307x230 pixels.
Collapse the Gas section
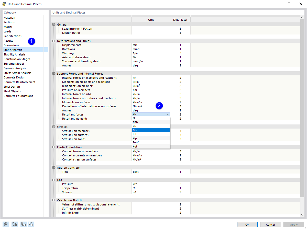tap(53, 180)
